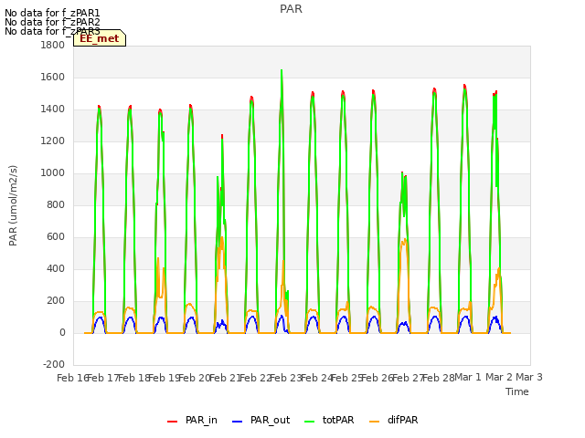Click the Mar 1 x-axis date label

tap(468, 377)
